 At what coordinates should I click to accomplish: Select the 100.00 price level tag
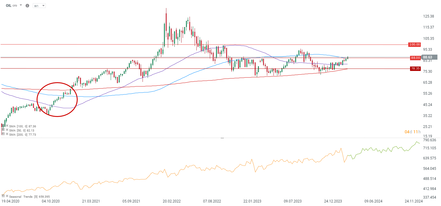(x=415, y=45)
